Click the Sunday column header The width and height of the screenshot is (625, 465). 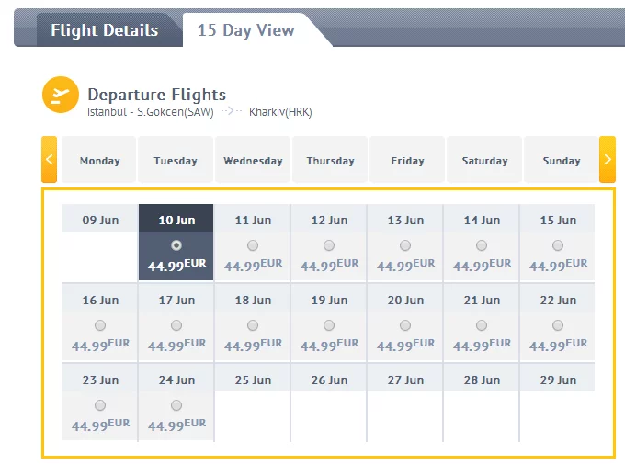pos(561,161)
